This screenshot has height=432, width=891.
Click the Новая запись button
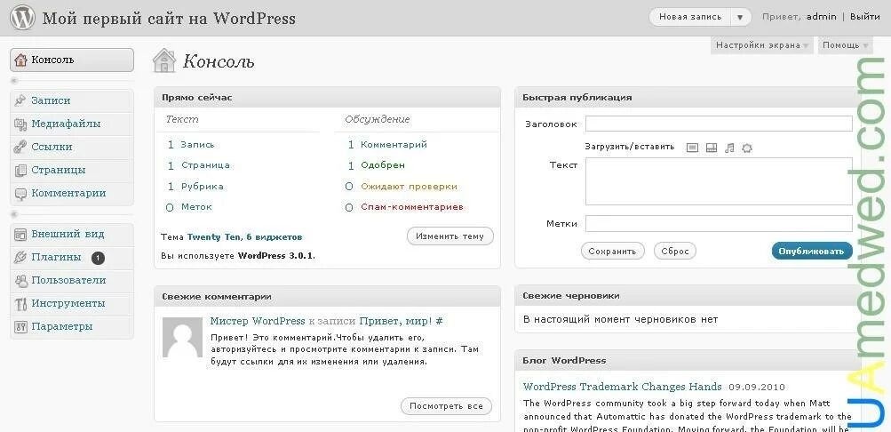[x=690, y=17]
